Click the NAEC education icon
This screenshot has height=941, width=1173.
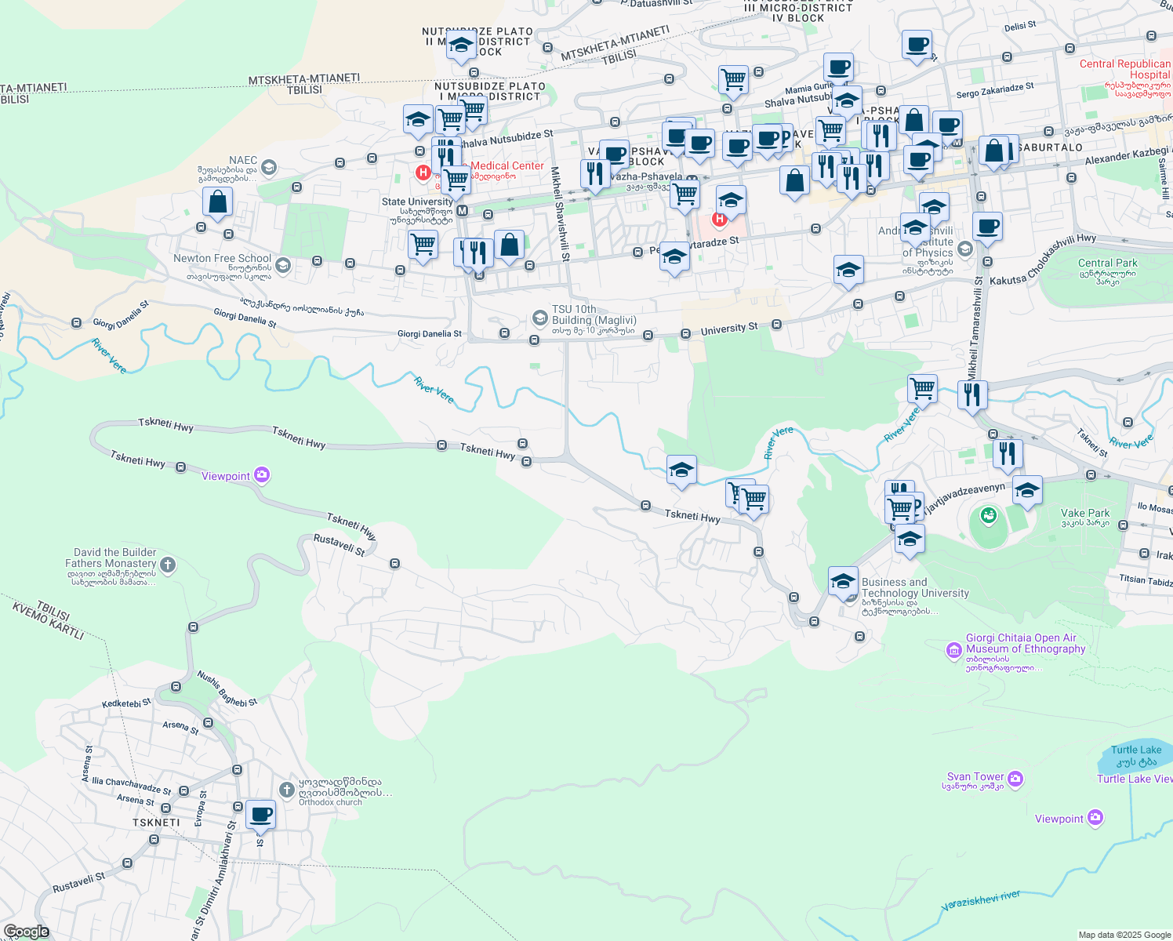269,167
